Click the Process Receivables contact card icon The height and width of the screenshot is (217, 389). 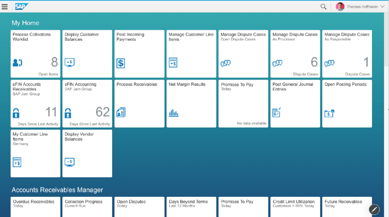tap(121, 112)
